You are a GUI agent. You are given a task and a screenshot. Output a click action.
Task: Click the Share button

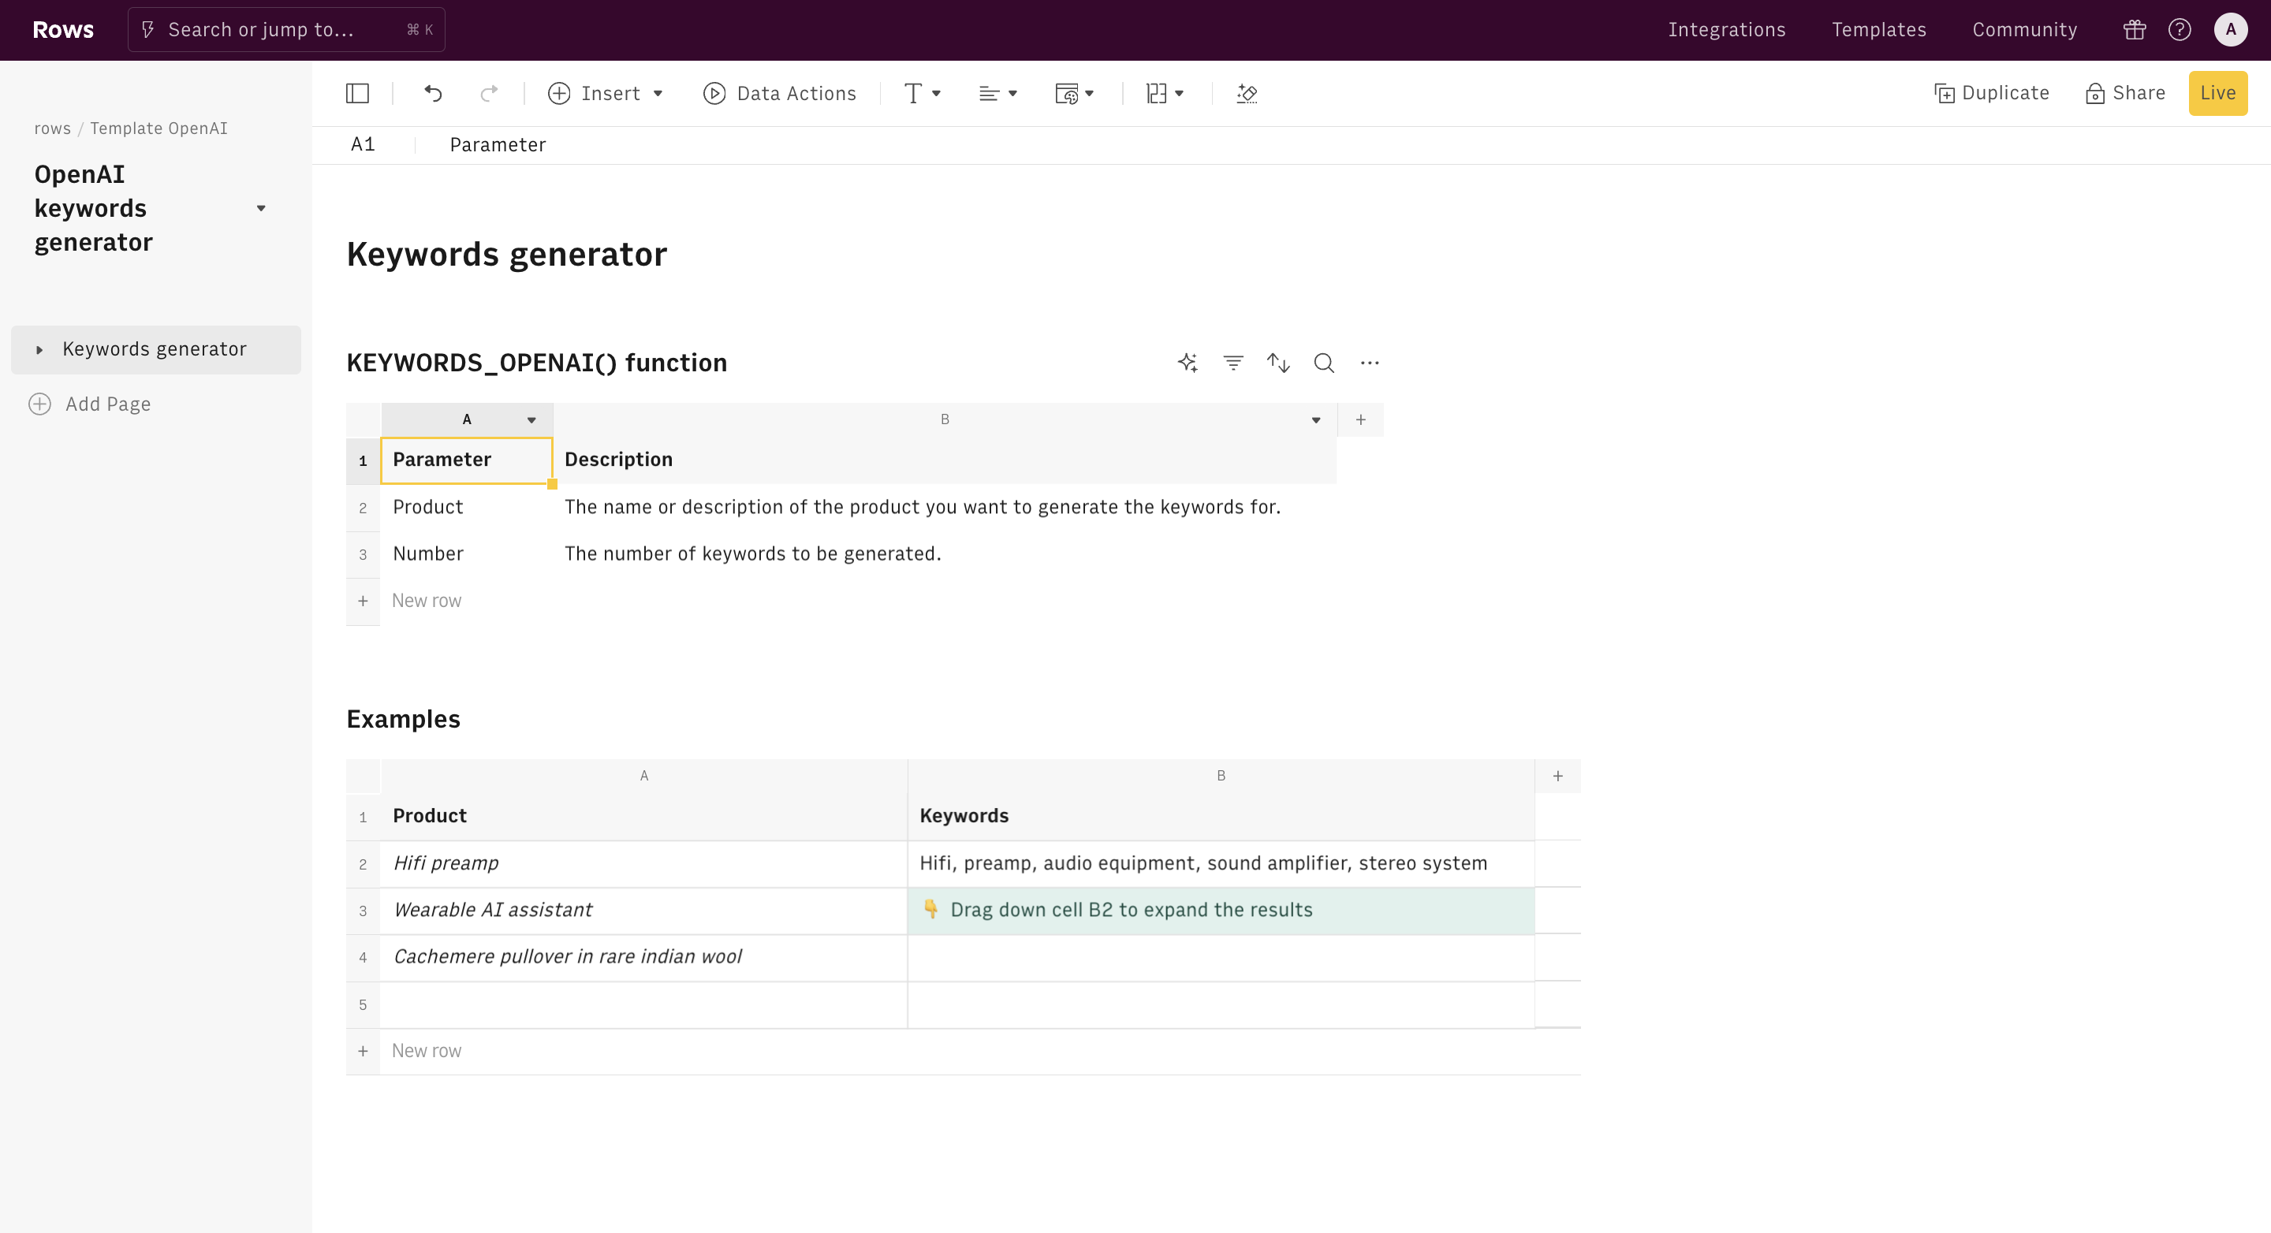[2126, 92]
